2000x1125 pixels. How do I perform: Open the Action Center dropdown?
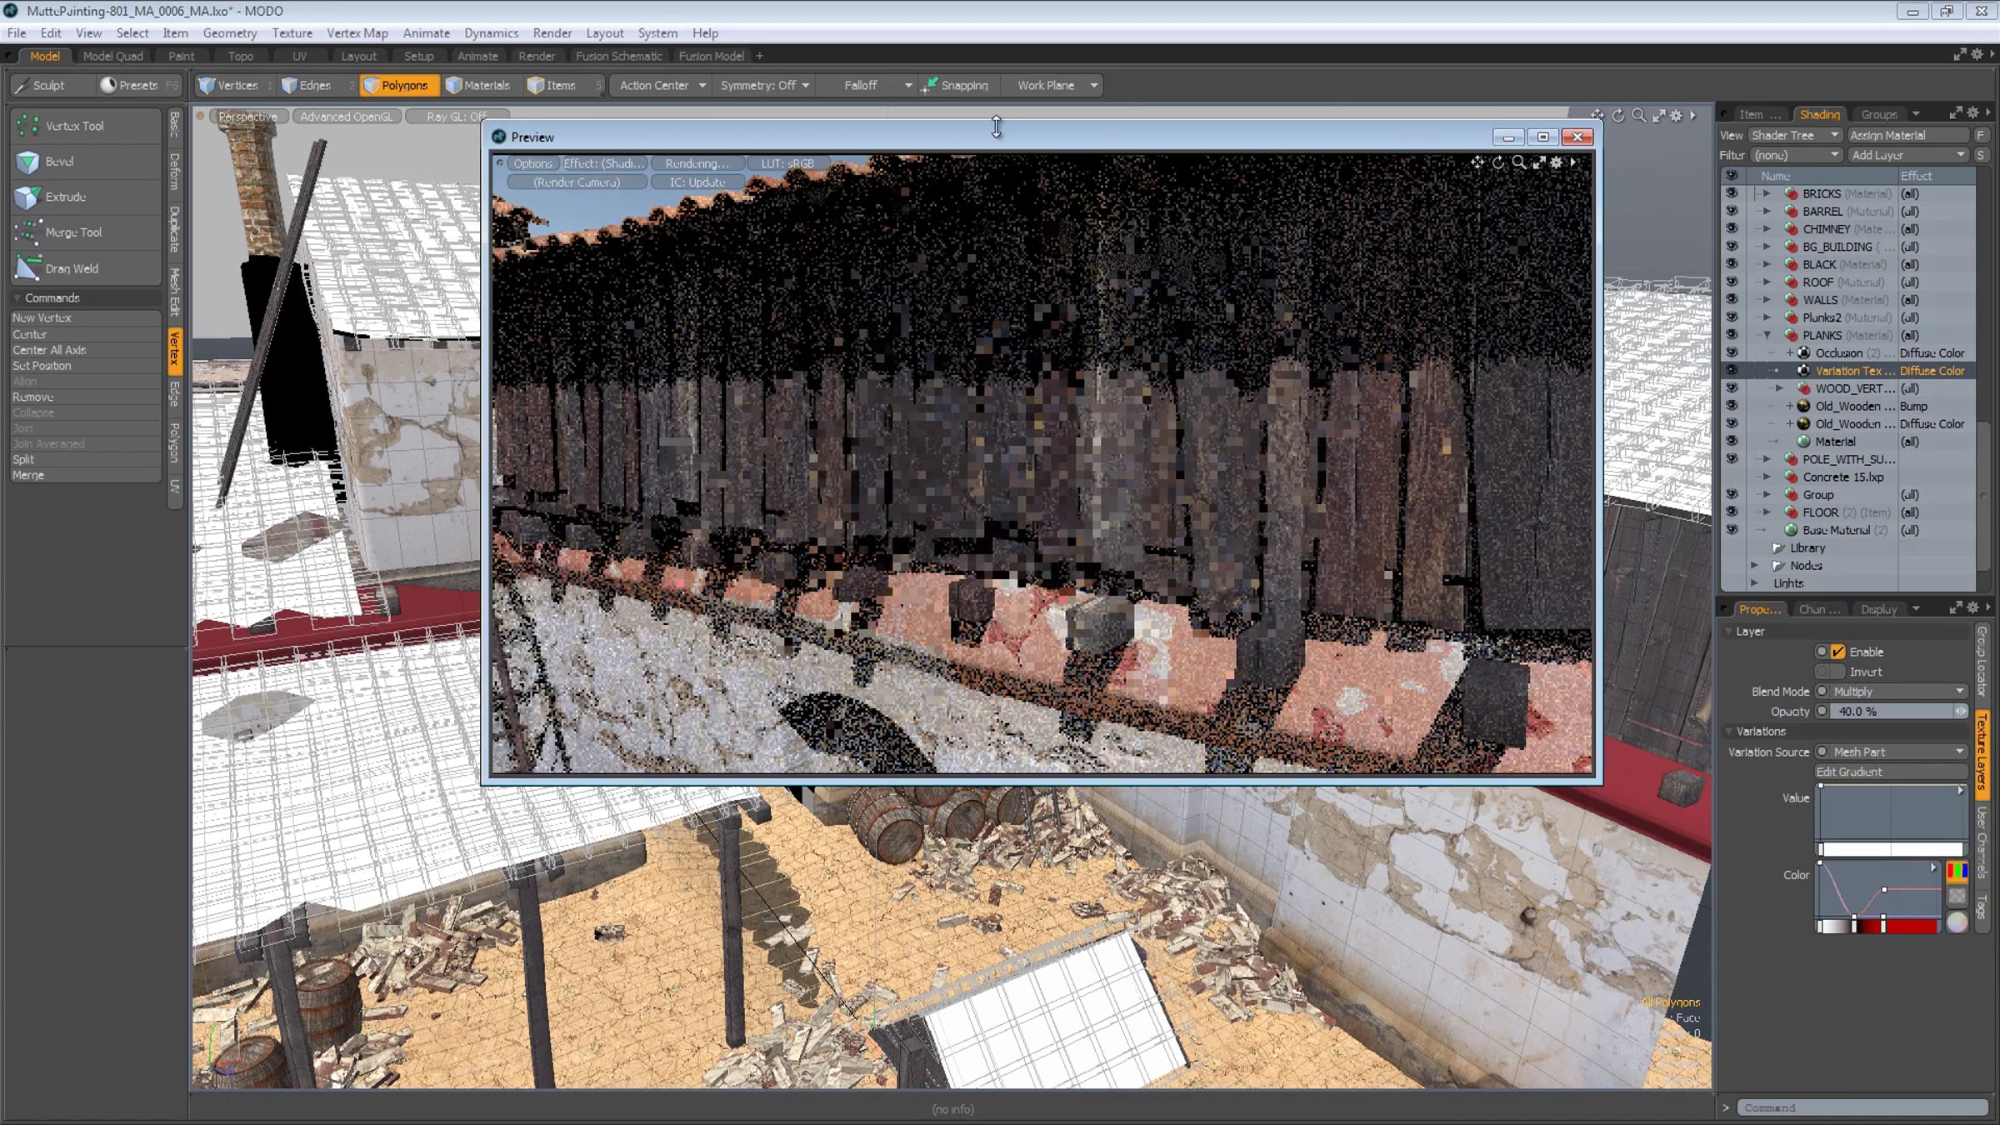point(662,85)
